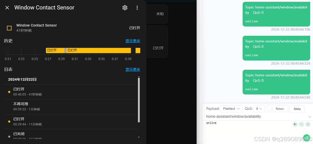Image resolution: width=313 pixels, height=144 pixels.
Task: Click the 0:39 timeline axis label
Action: (x=128, y=59)
